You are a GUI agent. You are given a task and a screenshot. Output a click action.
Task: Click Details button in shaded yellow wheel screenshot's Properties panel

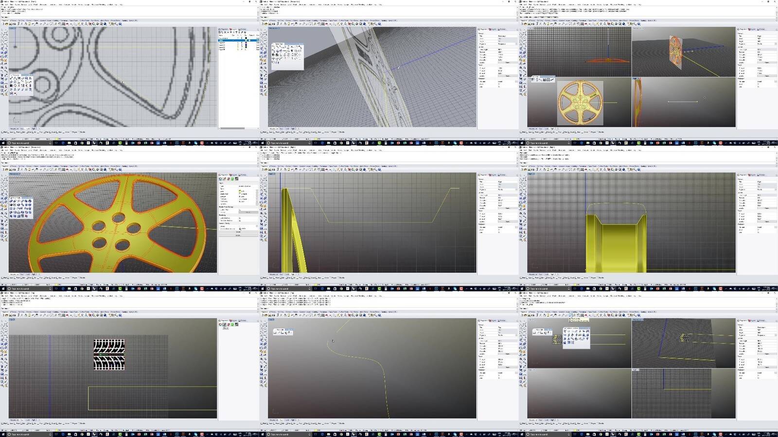238,235
